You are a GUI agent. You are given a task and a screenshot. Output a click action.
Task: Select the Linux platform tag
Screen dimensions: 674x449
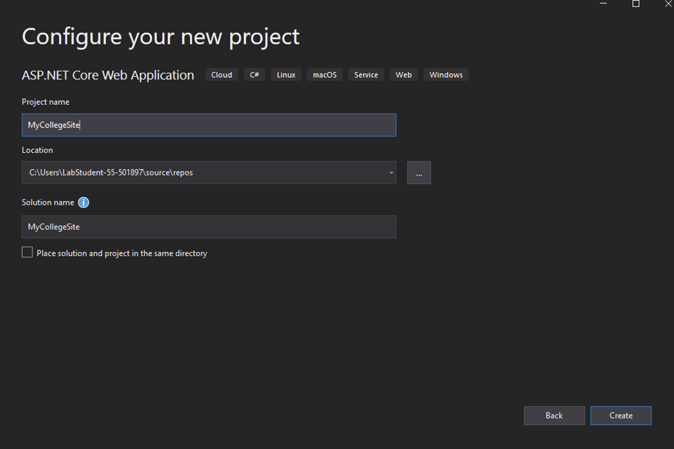click(x=285, y=75)
